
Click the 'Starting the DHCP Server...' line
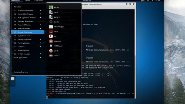coord(60,90)
